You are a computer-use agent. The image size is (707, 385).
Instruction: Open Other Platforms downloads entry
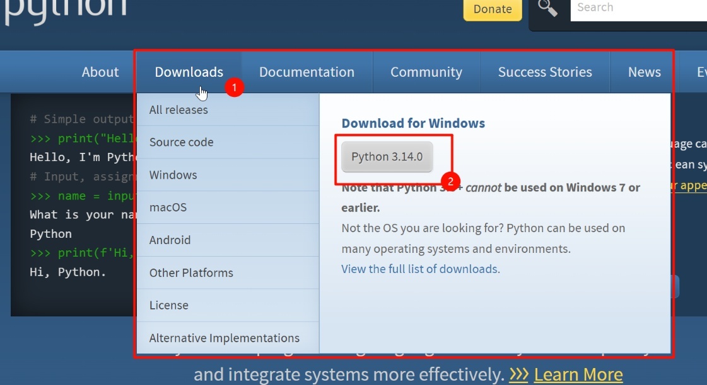[228, 272]
